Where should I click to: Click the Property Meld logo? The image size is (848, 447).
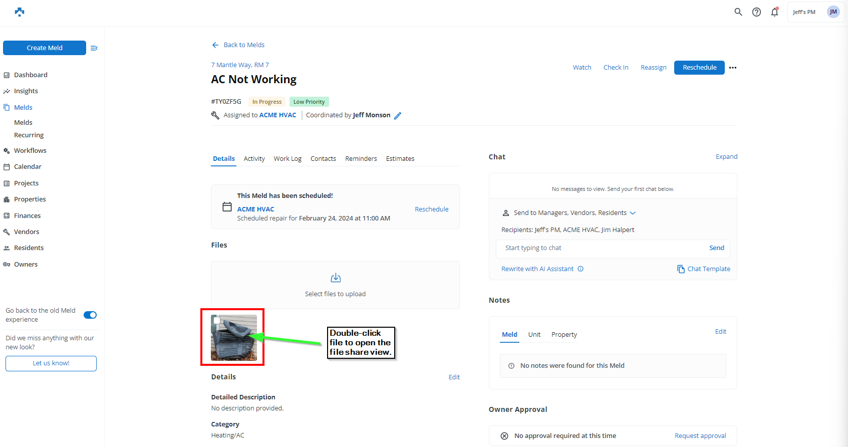click(20, 12)
